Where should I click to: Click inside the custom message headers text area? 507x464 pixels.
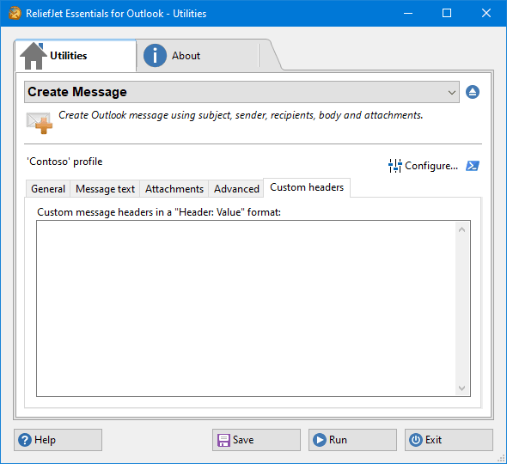point(247,308)
